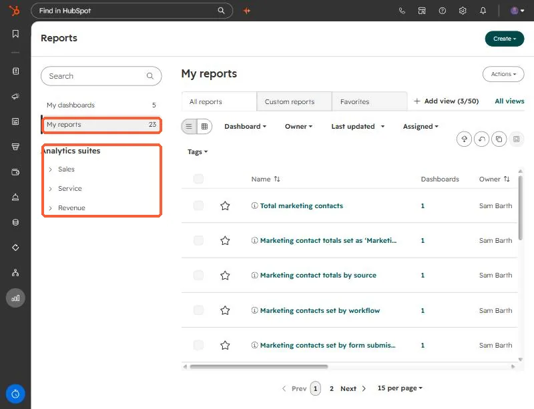This screenshot has width=534, height=409.
Task: Open Bookmarks in the left sidebar
Action: (x=15, y=34)
